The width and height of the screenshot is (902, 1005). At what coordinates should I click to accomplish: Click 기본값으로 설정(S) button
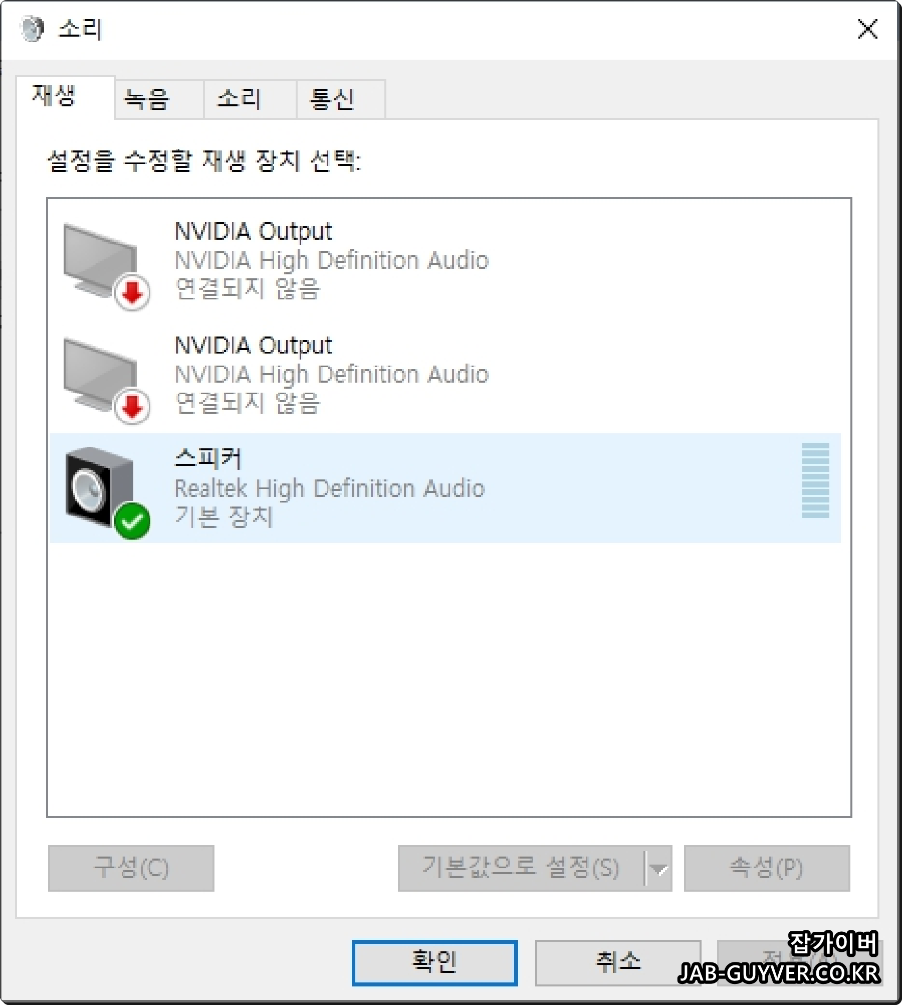tap(521, 868)
